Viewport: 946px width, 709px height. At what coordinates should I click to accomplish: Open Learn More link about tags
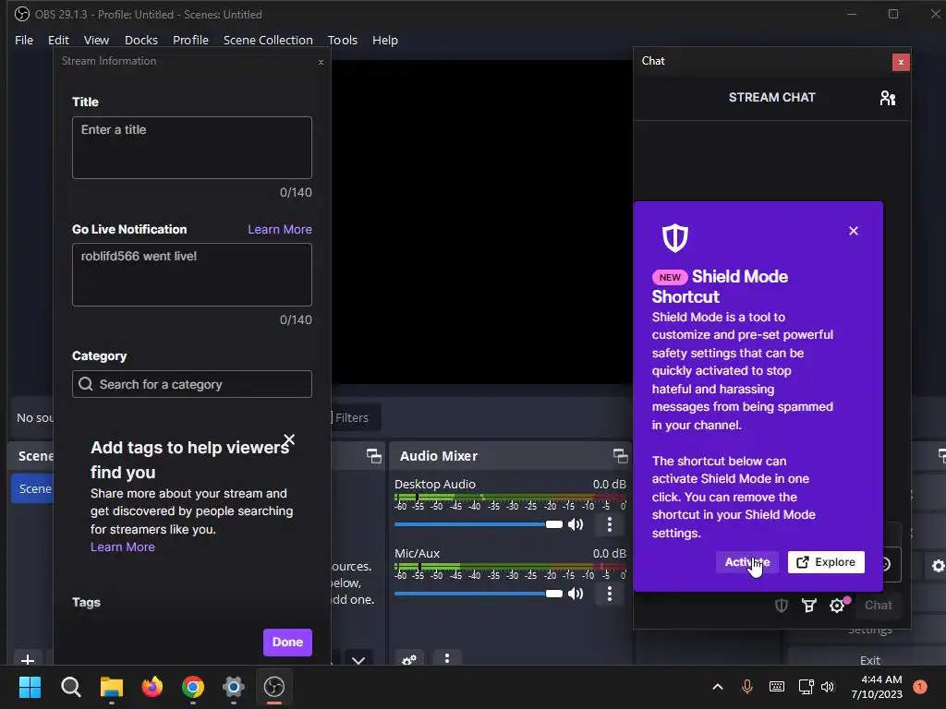pos(123,547)
